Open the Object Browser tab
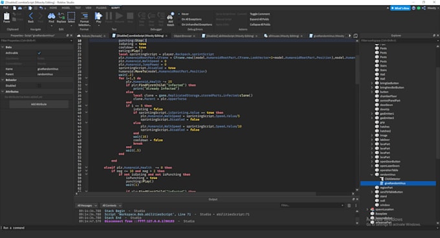Viewport: 440px width, 238px height. point(182,36)
